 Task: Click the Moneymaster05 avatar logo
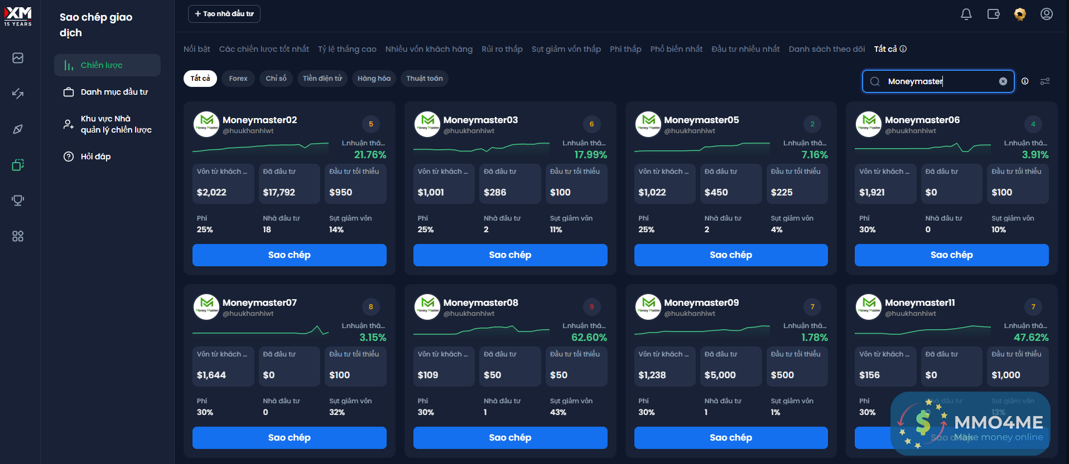(648, 124)
